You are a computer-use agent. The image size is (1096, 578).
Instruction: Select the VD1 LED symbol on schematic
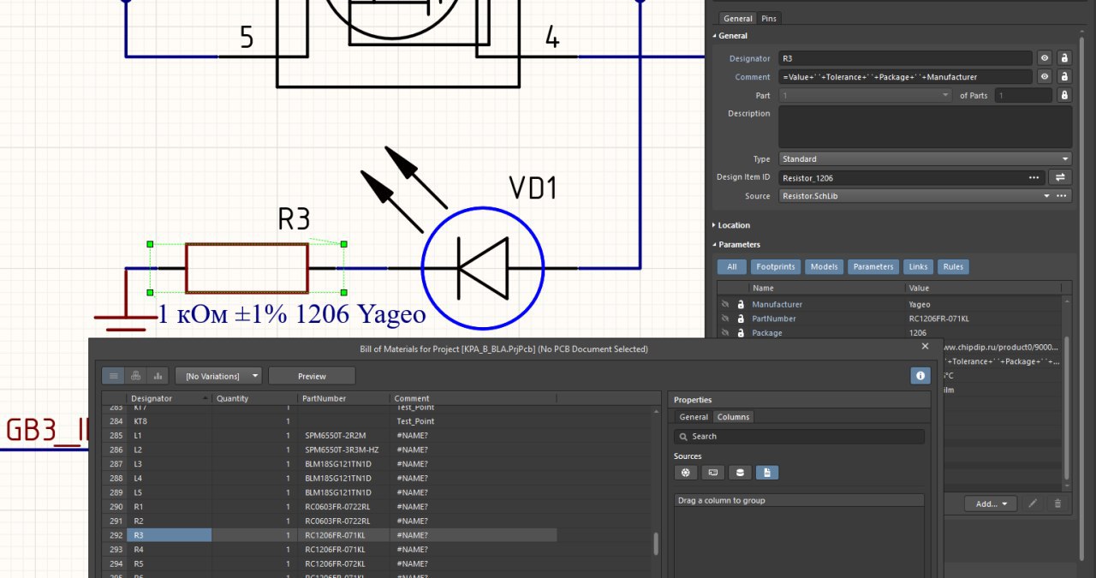coord(482,268)
